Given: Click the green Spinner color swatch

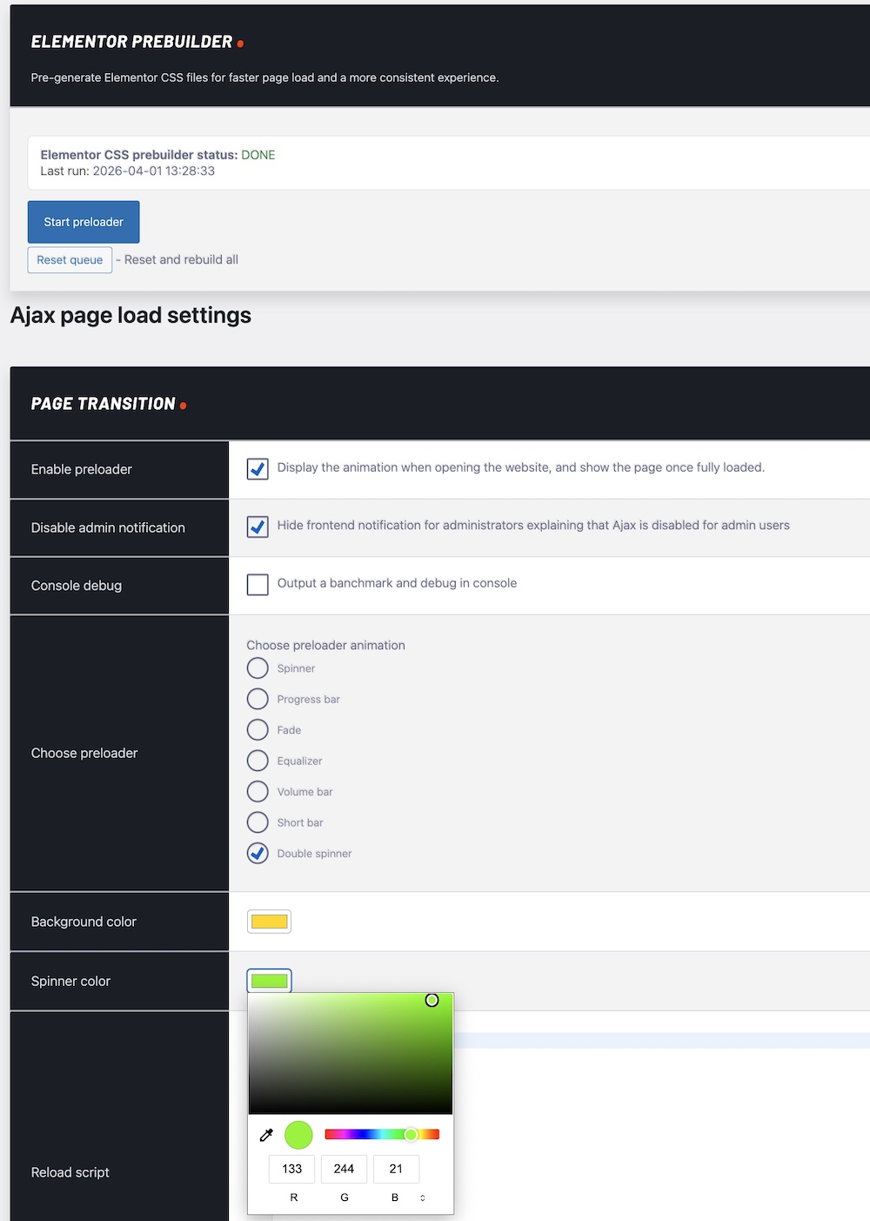Looking at the screenshot, I should point(269,981).
